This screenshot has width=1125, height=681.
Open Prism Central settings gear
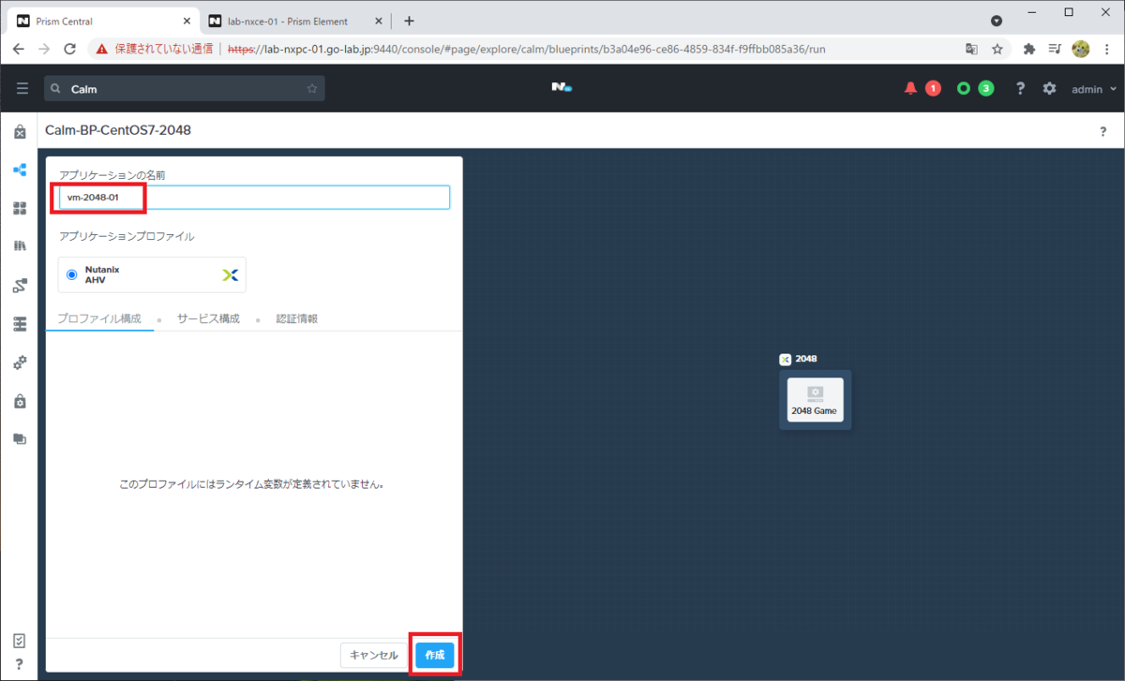1049,88
